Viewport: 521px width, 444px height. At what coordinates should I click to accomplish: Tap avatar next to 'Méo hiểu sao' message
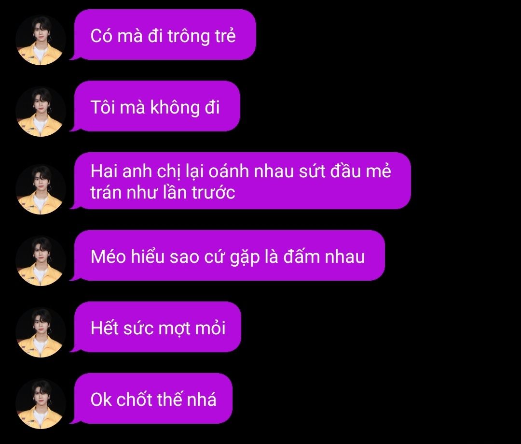coord(41,261)
